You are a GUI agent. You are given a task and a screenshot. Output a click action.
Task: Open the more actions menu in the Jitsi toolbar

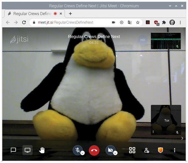tap(175, 150)
